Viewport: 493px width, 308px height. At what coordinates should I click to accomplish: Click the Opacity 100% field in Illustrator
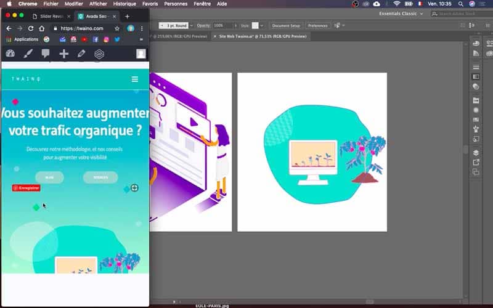coord(222,25)
